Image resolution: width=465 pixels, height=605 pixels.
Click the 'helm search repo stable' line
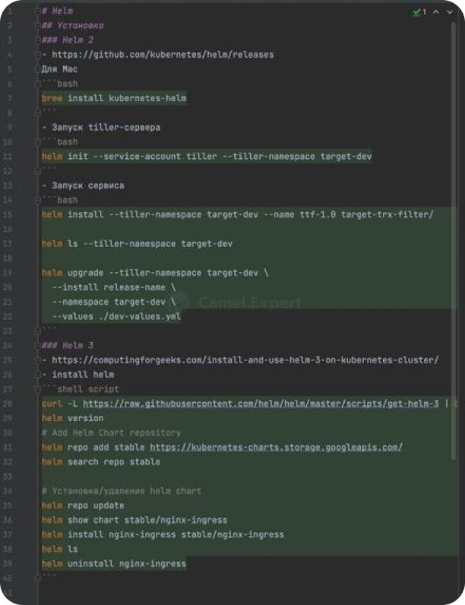point(101,461)
